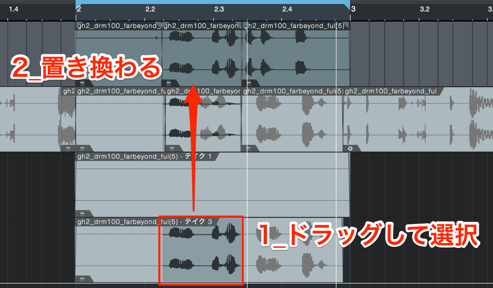The image size is (493, 288).
Task: Click the menu icon of the second track's clip starting at bar 2
Action: [x=82, y=148]
